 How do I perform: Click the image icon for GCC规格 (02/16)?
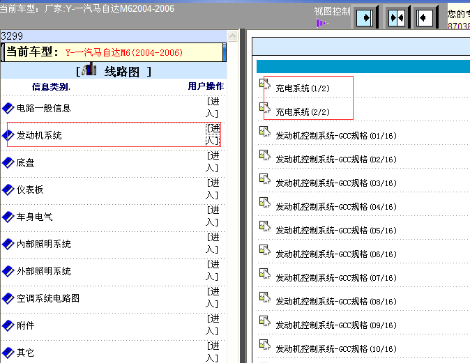click(x=265, y=155)
